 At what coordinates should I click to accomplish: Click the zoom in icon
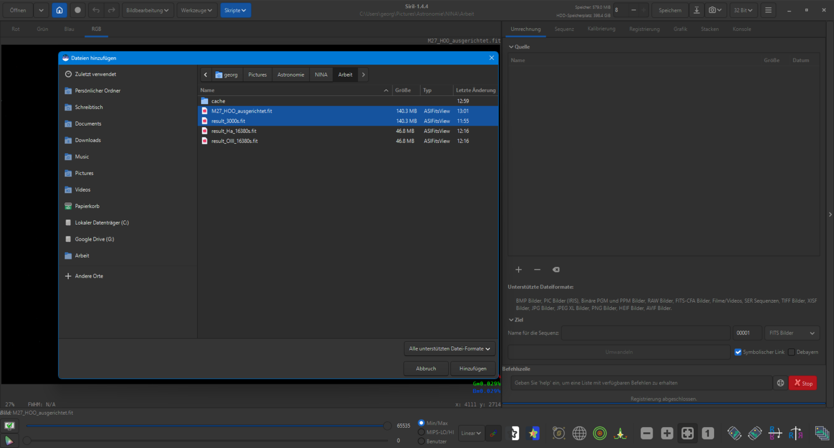pyautogui.click(x=667, y=433)
